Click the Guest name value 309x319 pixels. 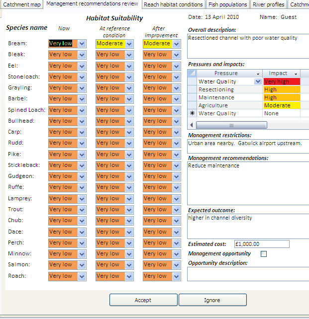coord(289,17)
